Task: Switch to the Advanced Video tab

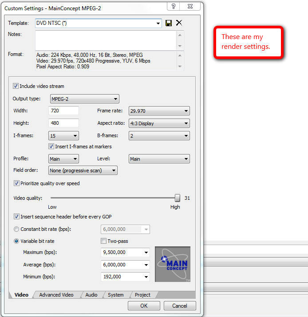Action: pyautogui.click(x=56, y=295)
